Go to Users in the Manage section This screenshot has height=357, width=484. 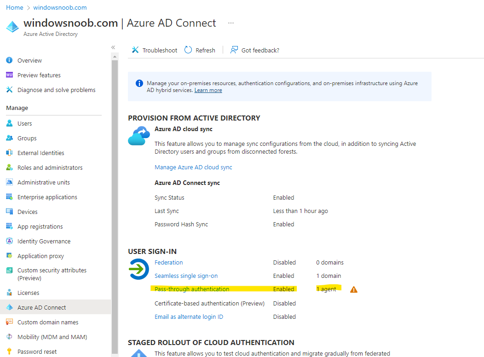25,123
